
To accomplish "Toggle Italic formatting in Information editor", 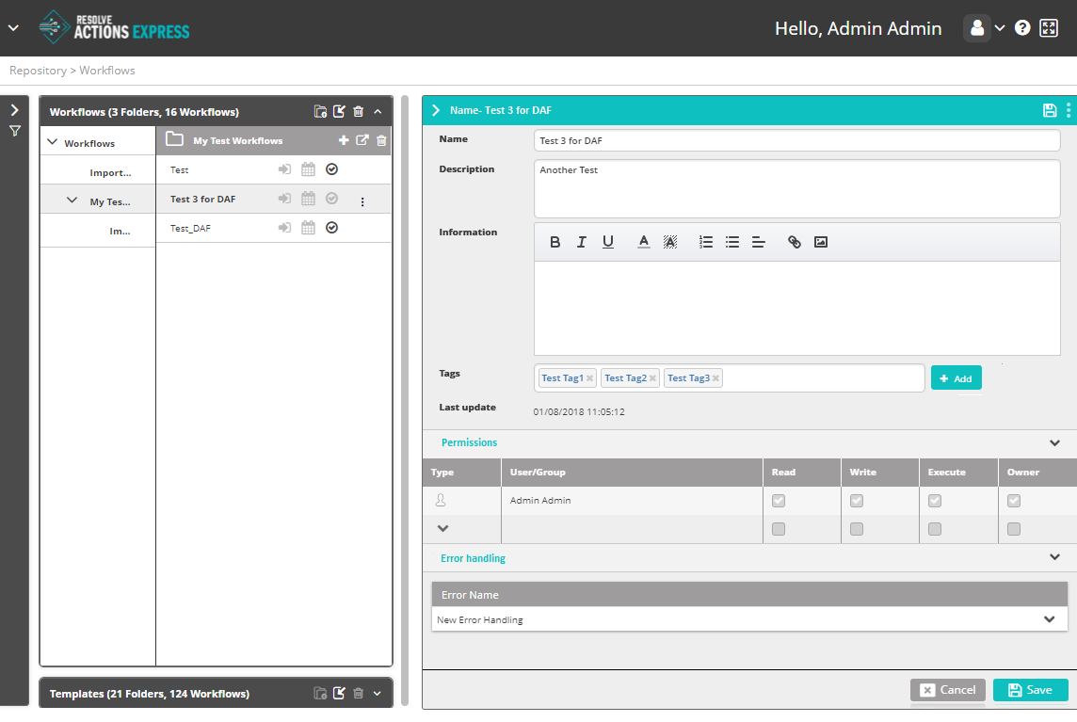I will [581, 242].
